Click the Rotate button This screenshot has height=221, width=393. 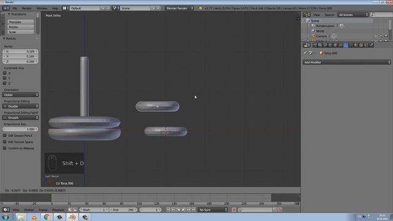click(x=20, y=27)
